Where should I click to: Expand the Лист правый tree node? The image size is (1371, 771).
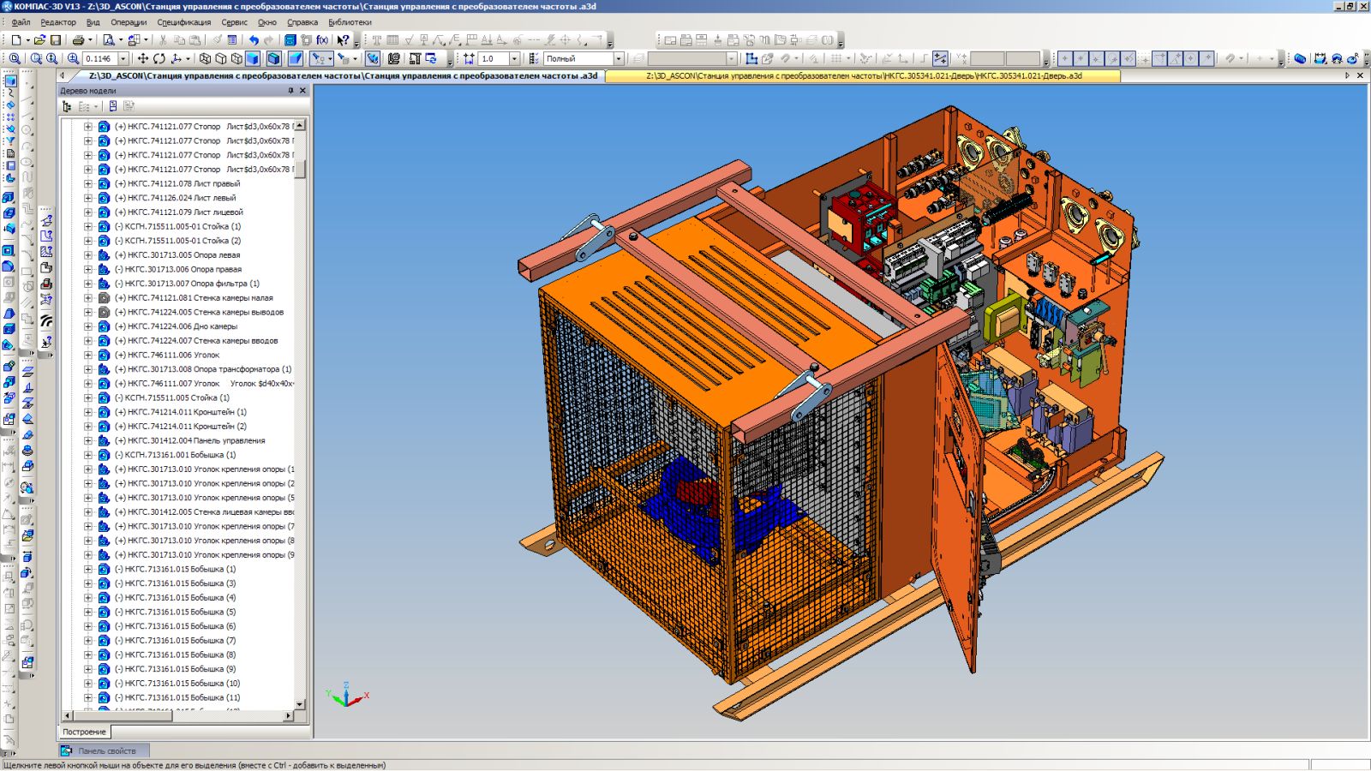point(87,183)
